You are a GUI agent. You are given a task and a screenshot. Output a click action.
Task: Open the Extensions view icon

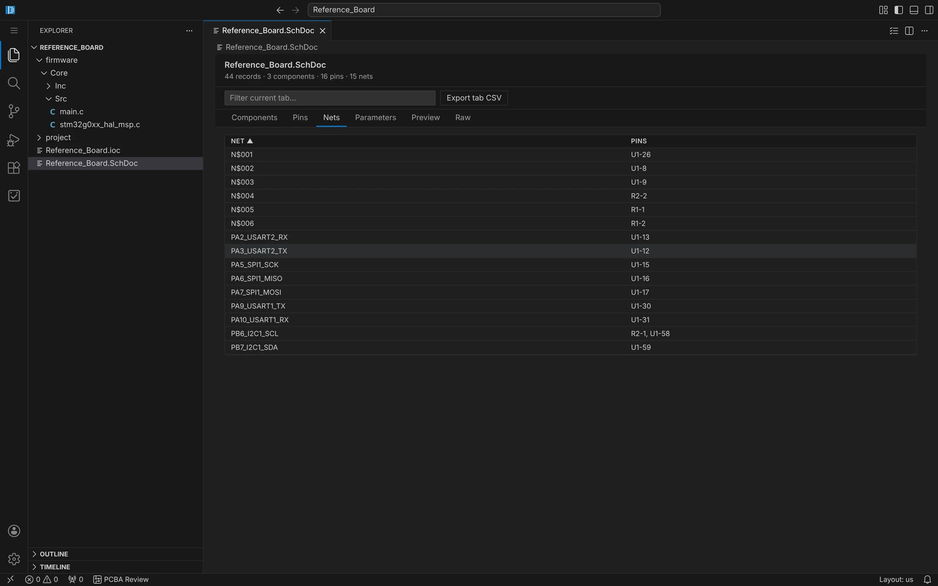pyautogui.click(x=14, y=168)
